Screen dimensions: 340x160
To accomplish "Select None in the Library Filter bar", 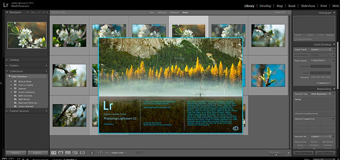I will (185, 12).
